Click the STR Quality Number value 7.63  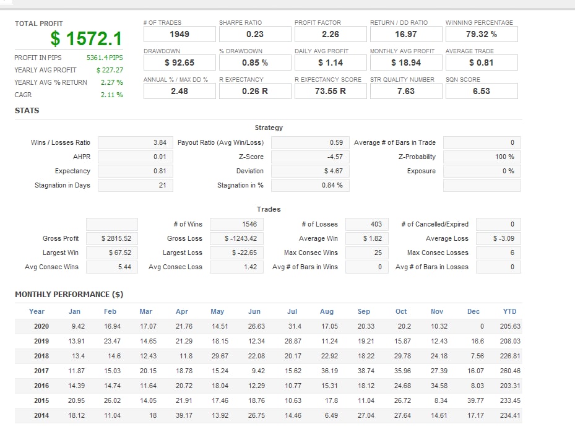[x=406, y=91]
